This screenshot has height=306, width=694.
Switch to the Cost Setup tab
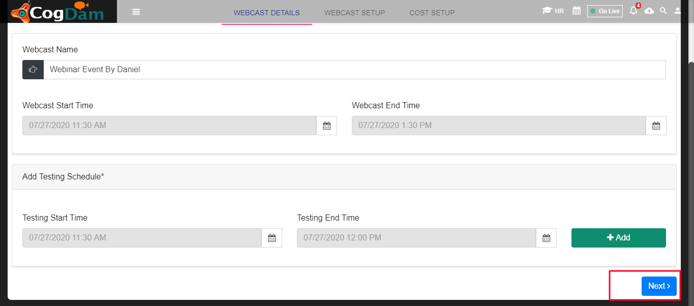[x=432, y=13]
